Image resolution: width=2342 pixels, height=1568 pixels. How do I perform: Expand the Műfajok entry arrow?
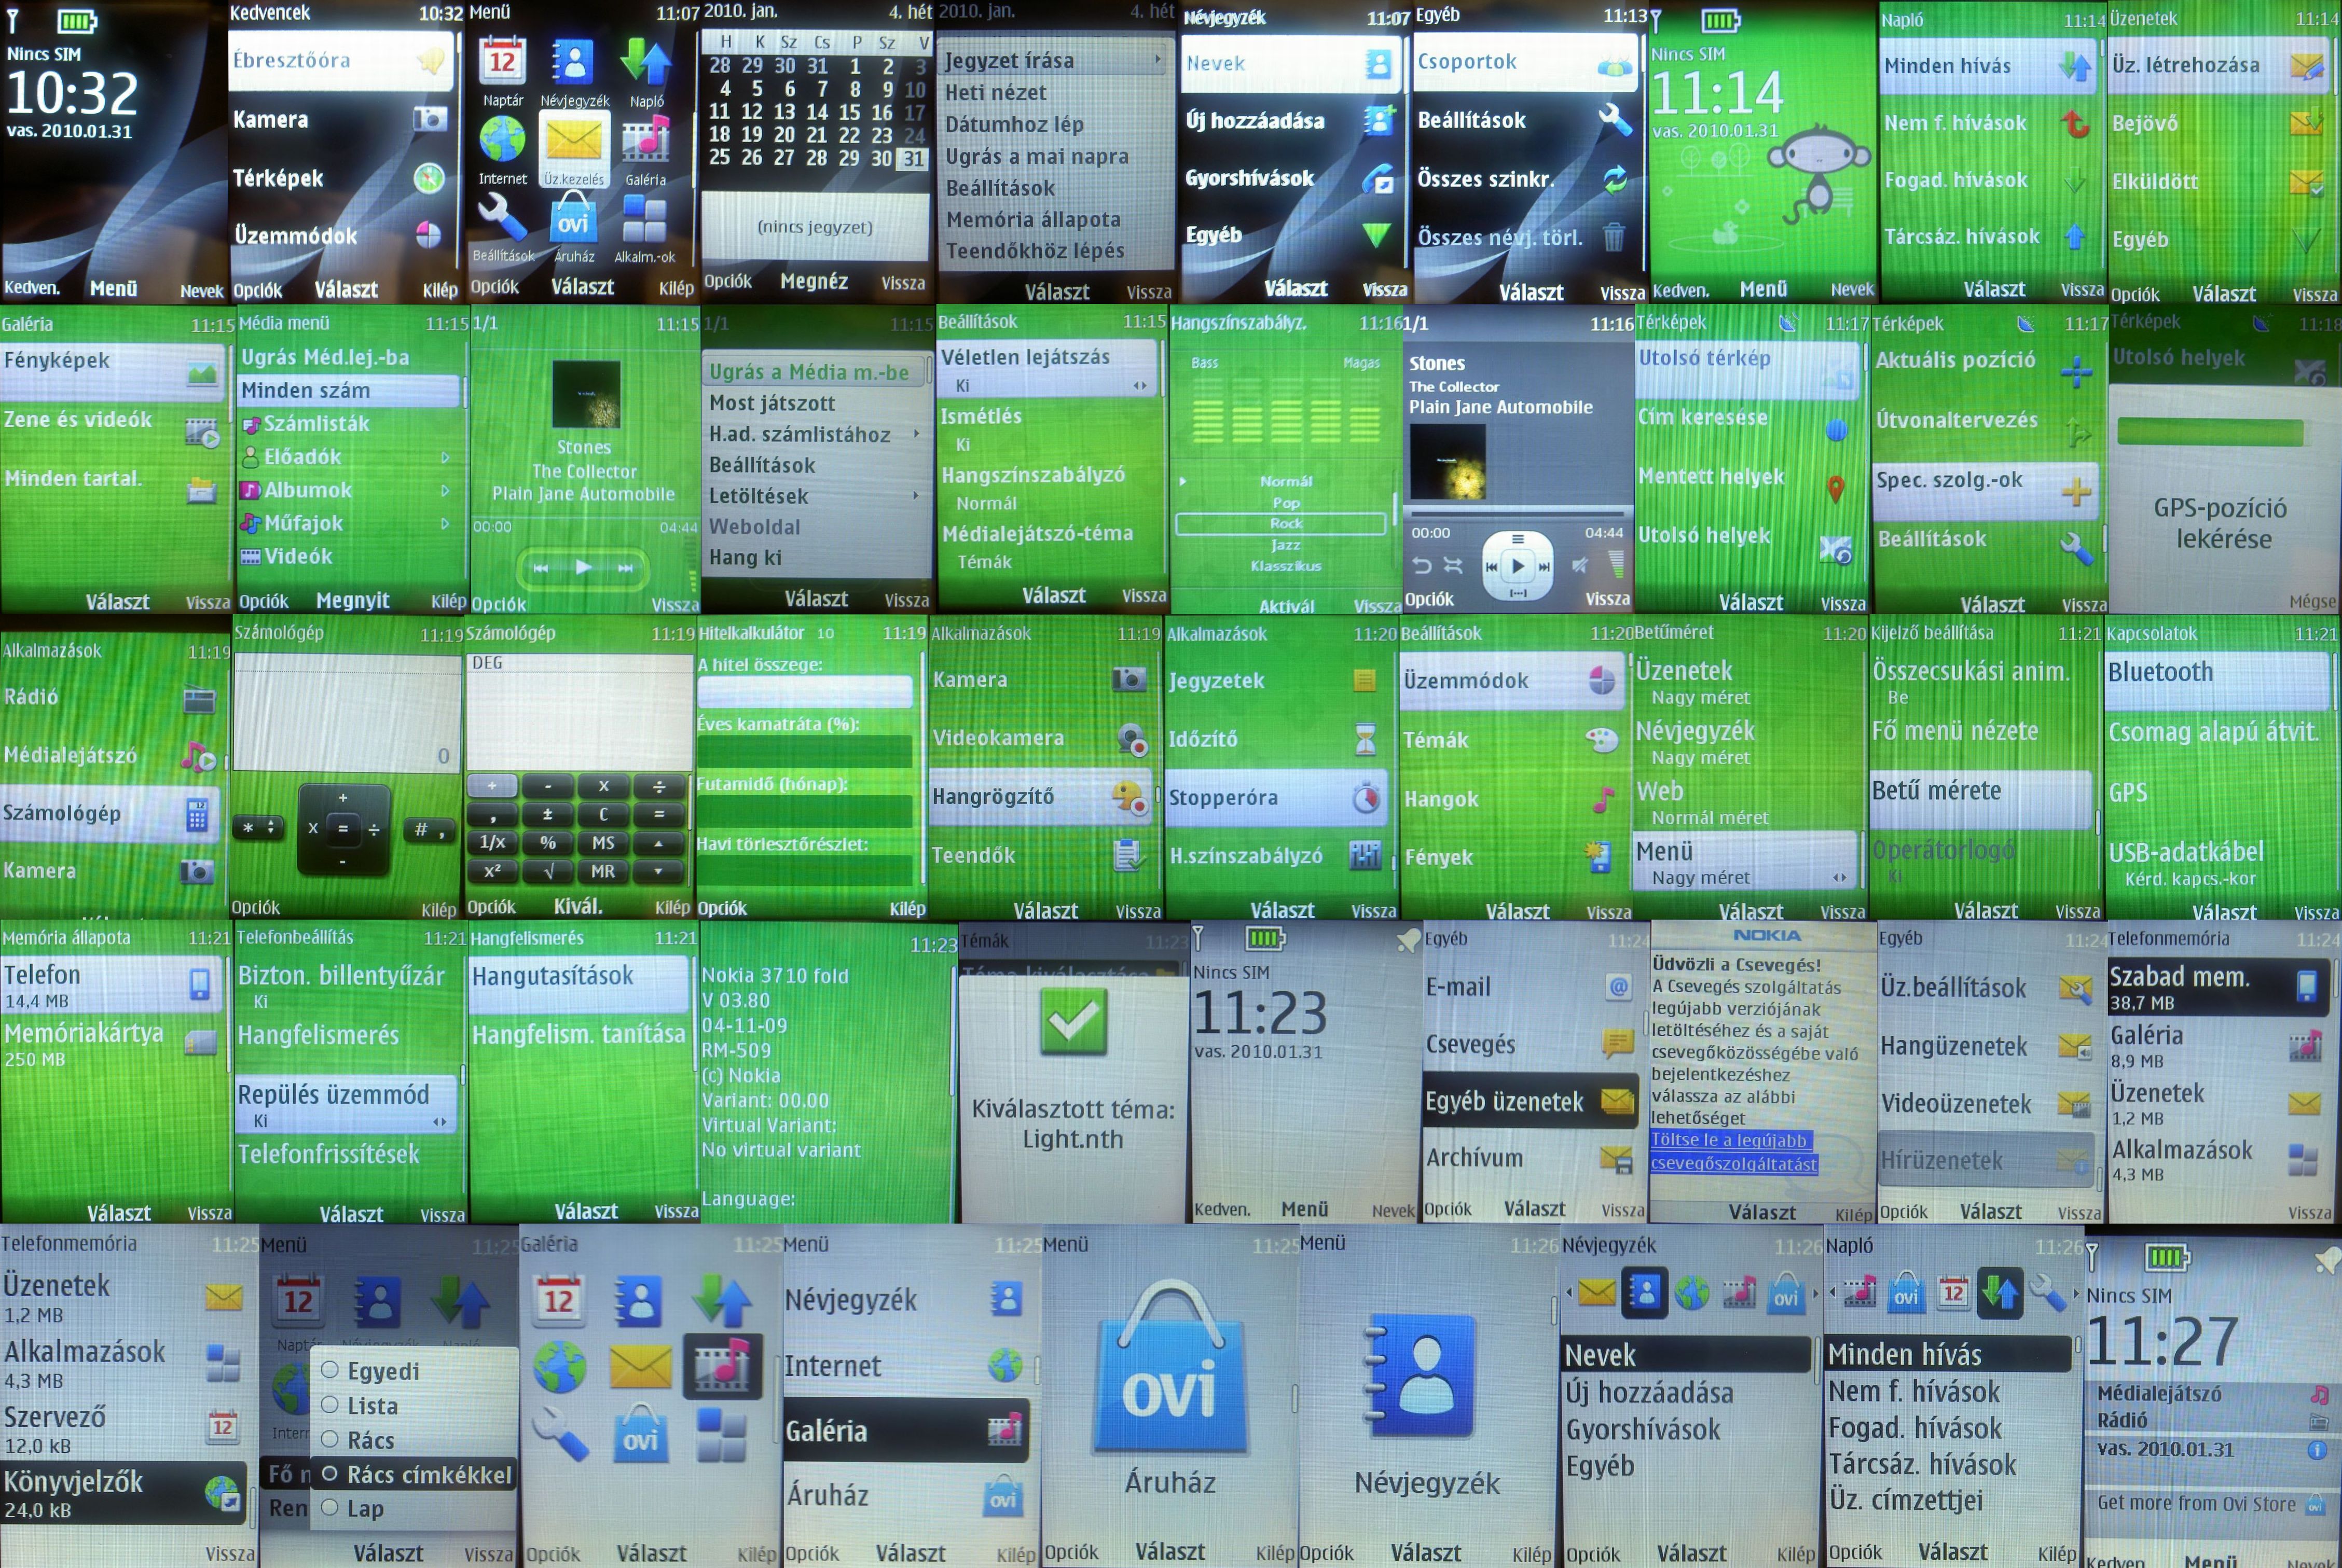point(445,524)
